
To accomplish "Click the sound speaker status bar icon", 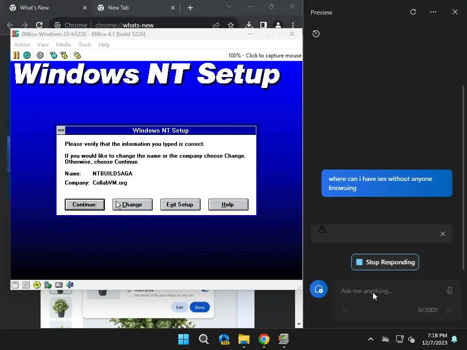I will (70, 285).
